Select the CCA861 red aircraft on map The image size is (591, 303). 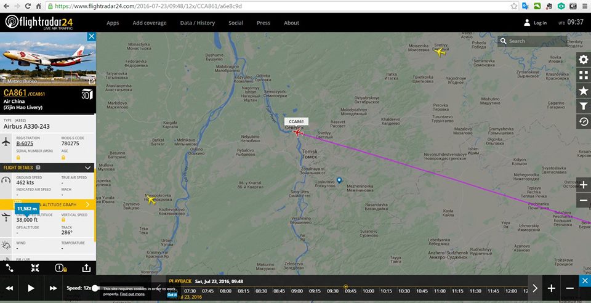click(298, 132)
